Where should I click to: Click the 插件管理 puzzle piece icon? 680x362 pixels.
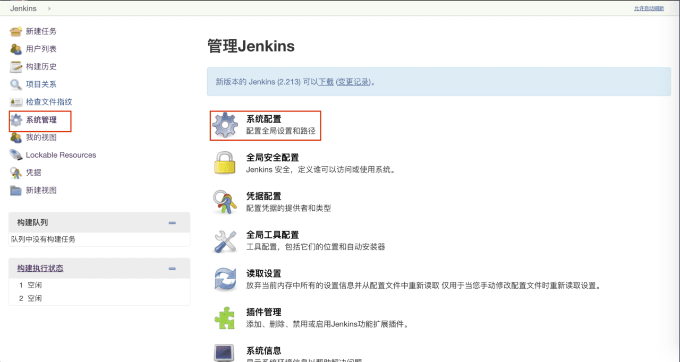pos(225,317)
